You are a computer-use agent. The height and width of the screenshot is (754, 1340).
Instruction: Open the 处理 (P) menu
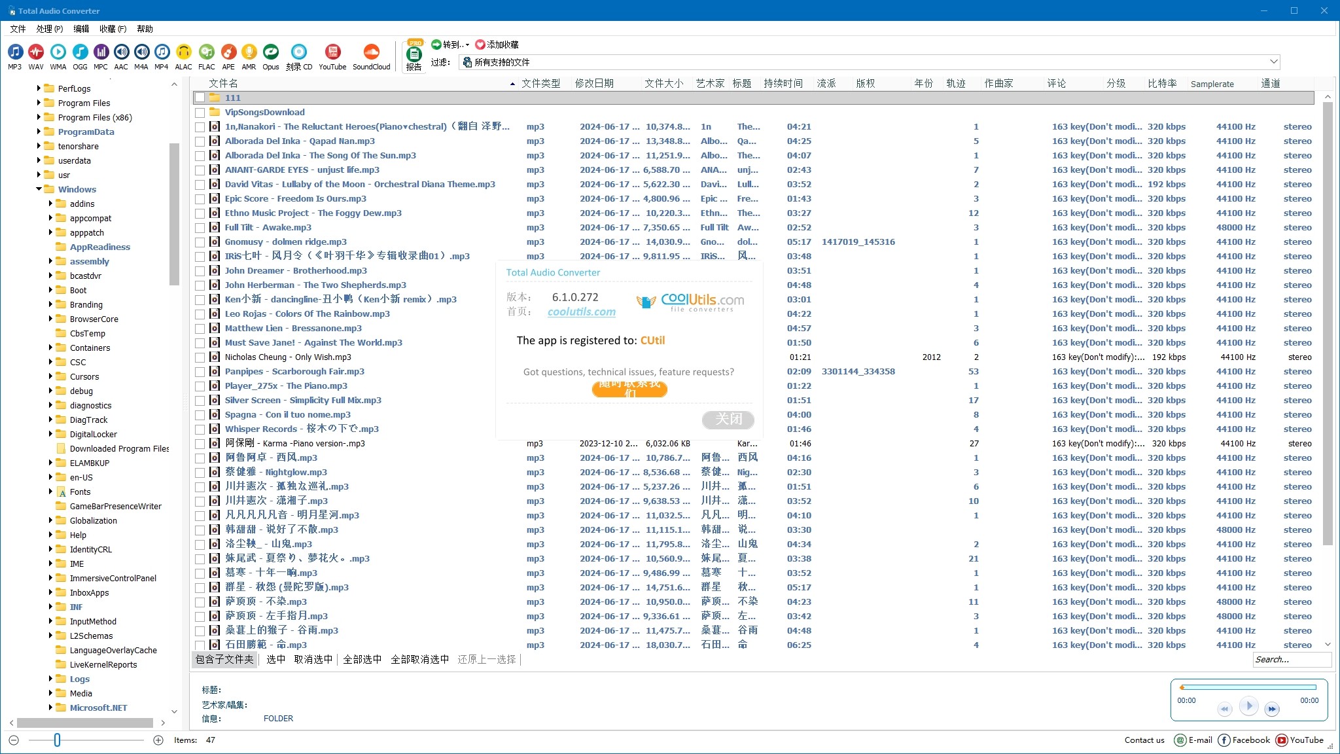coord(50,29)
